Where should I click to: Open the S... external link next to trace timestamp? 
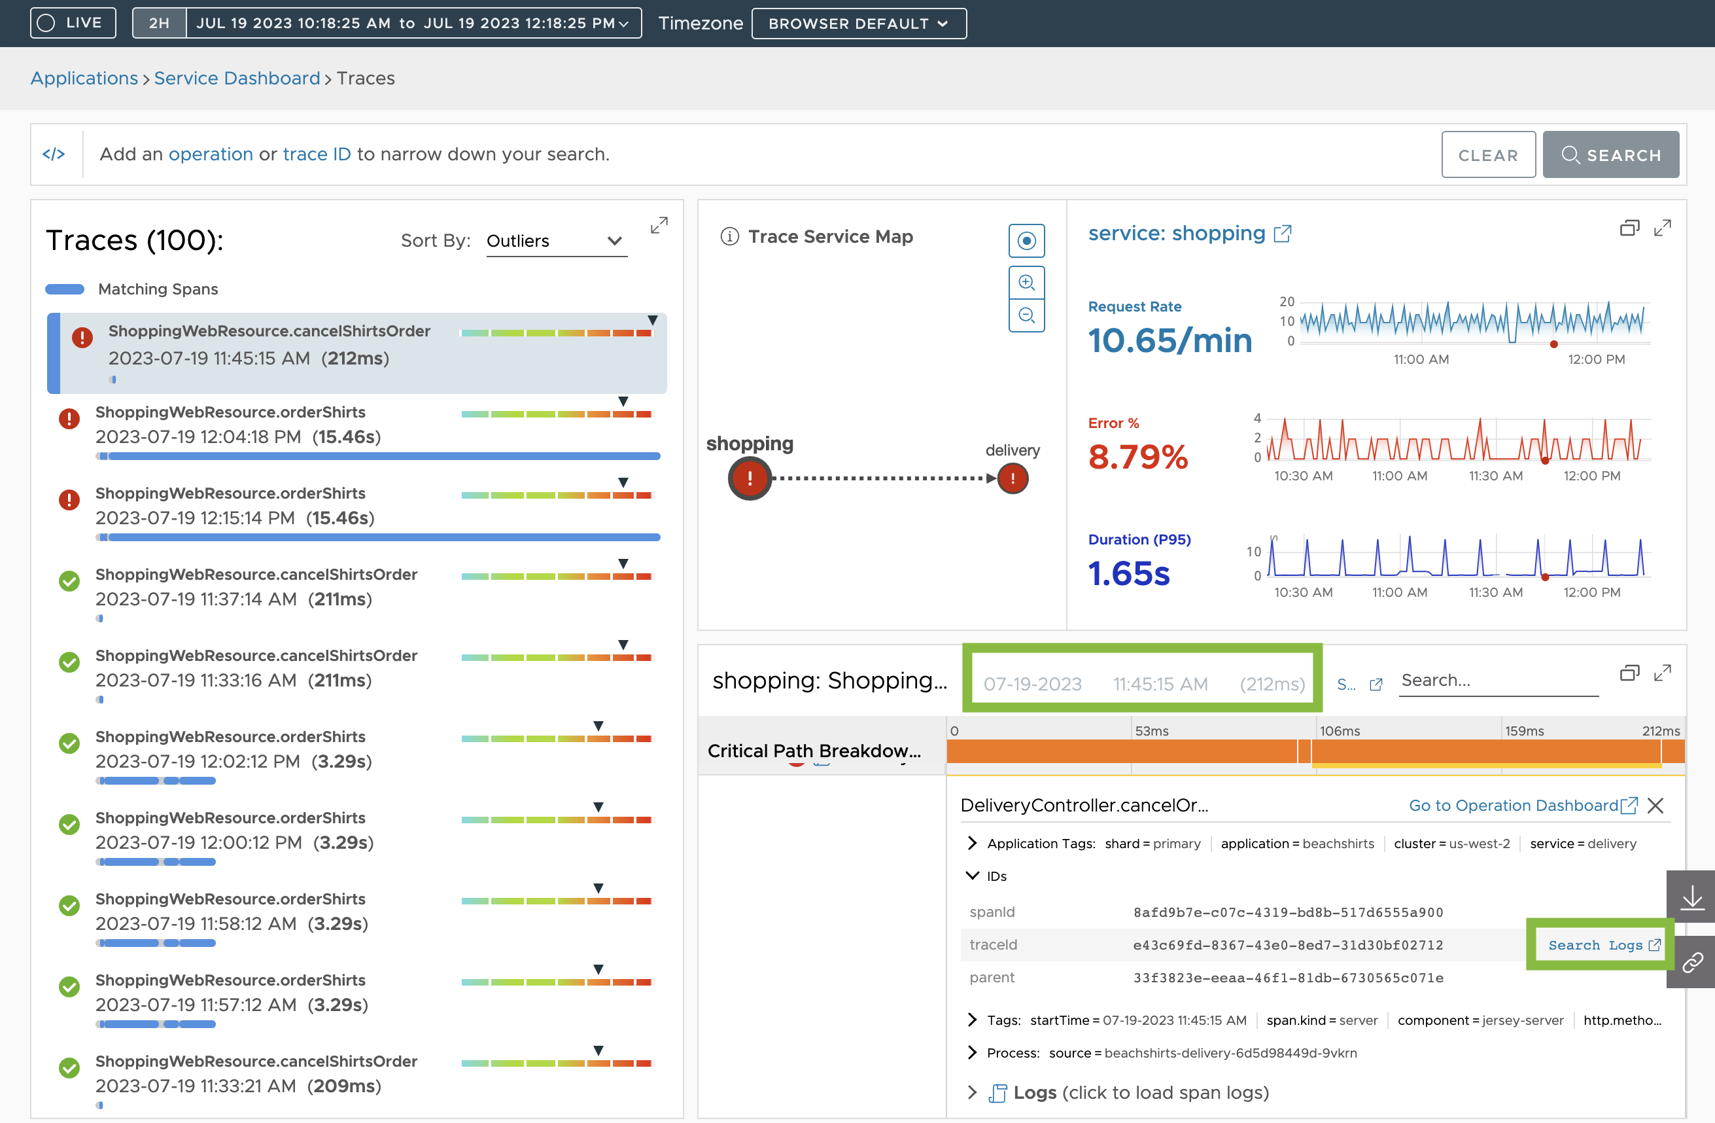pos(1359,684)
